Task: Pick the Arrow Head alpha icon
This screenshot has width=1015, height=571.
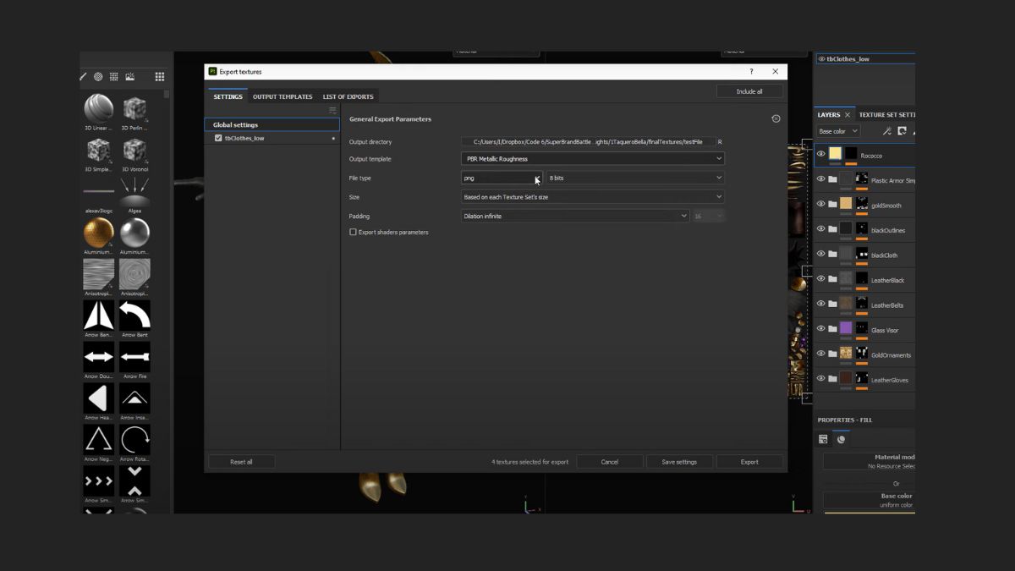Action: pos(98,398)
